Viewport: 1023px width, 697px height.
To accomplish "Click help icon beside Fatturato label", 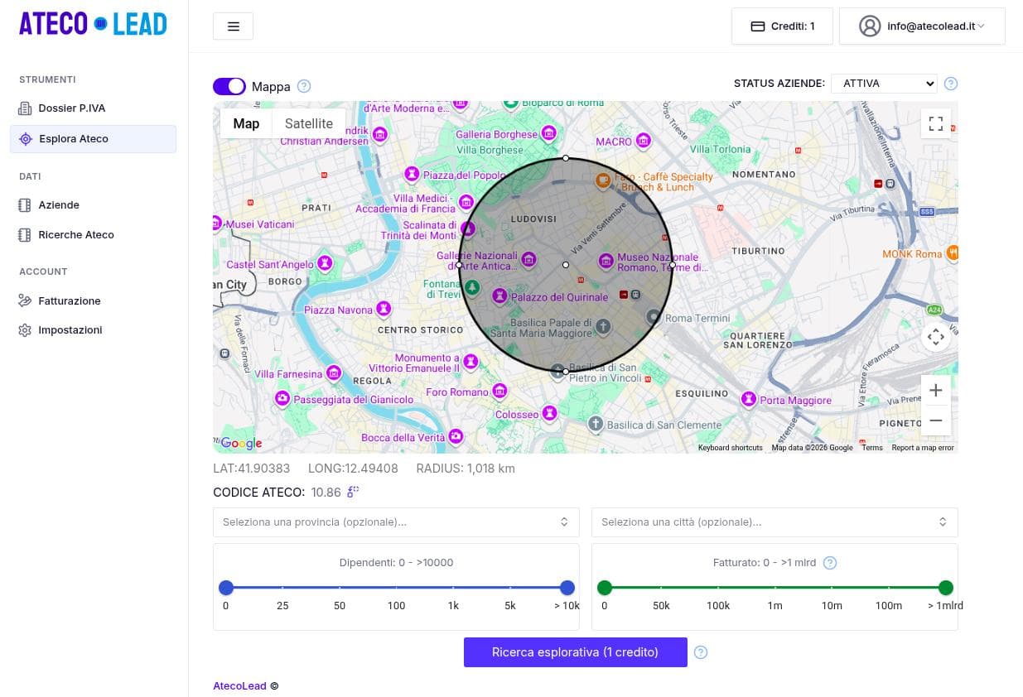I will coord(829,563).
